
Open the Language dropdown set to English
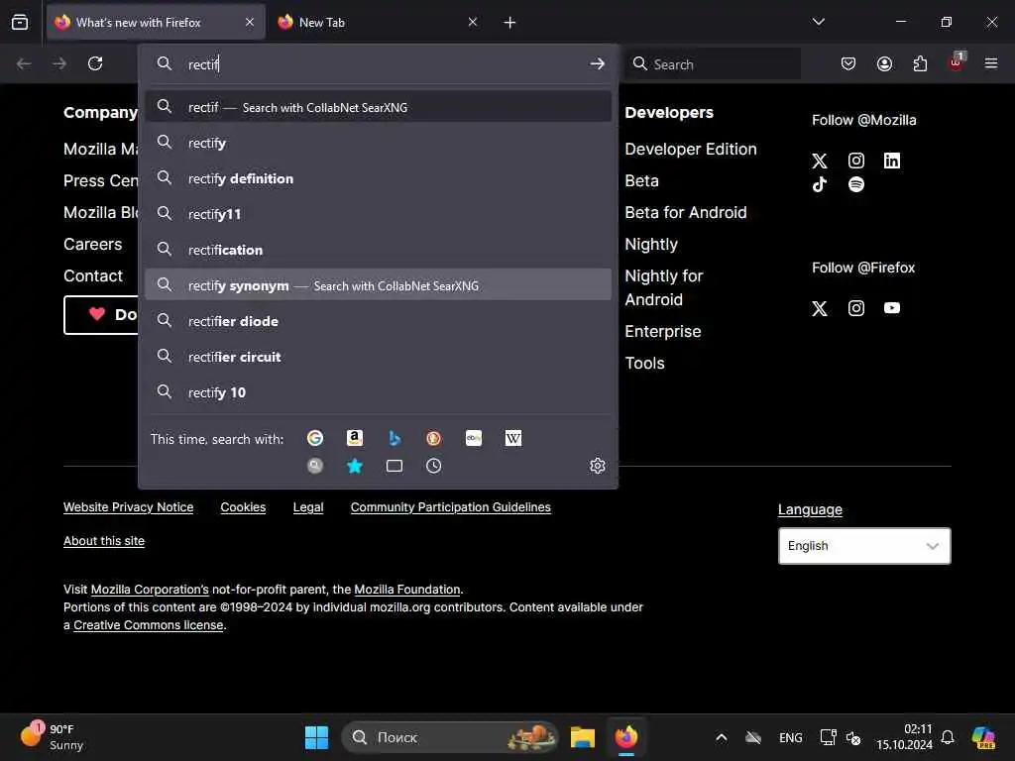click(864, 546)
